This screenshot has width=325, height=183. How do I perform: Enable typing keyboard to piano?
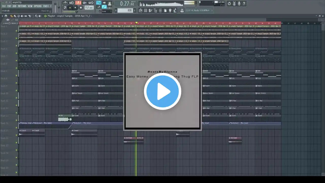coord(99,3)
